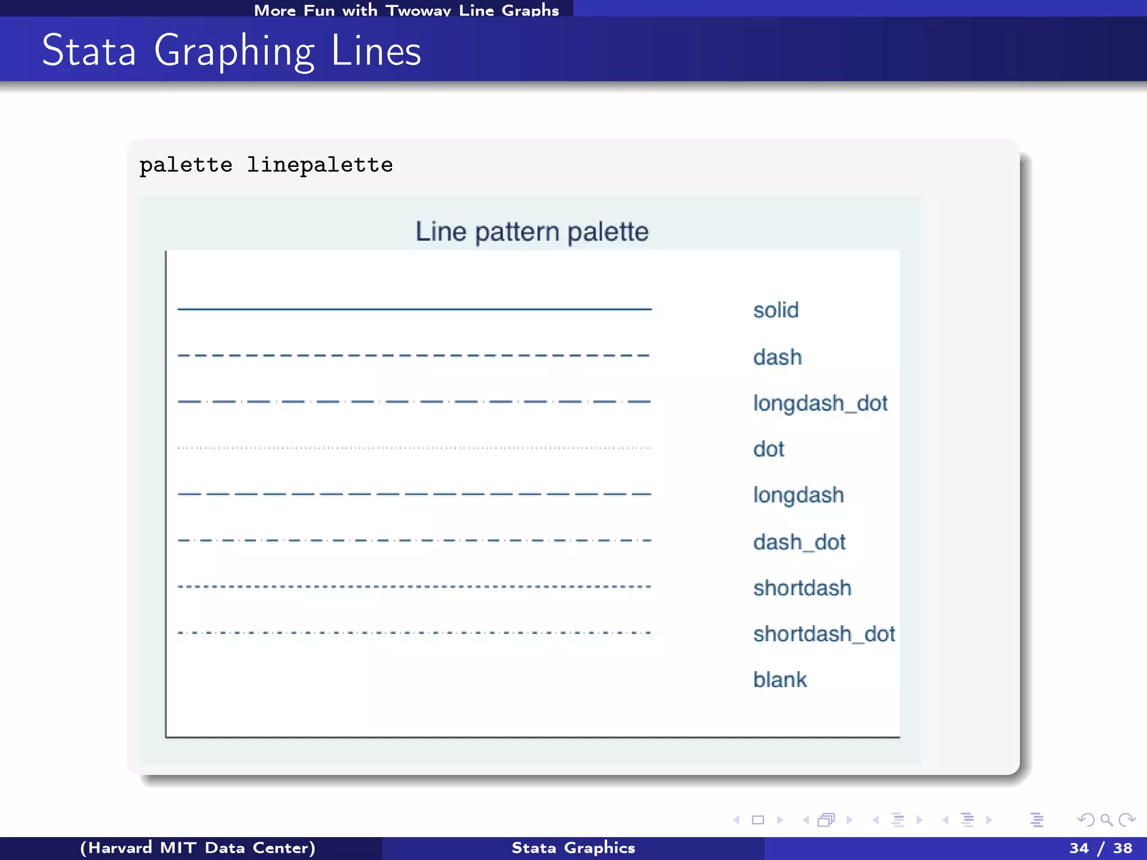Click the 'solid' label

776,310
